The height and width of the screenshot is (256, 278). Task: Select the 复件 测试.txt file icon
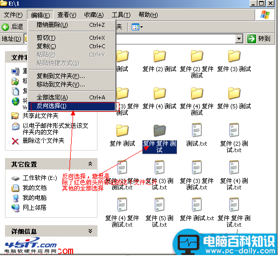(x=196, y=204)
